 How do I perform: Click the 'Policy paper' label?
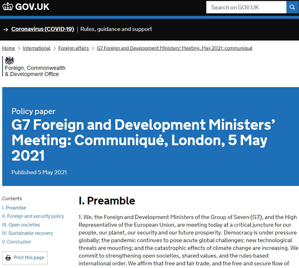[33, 111]
